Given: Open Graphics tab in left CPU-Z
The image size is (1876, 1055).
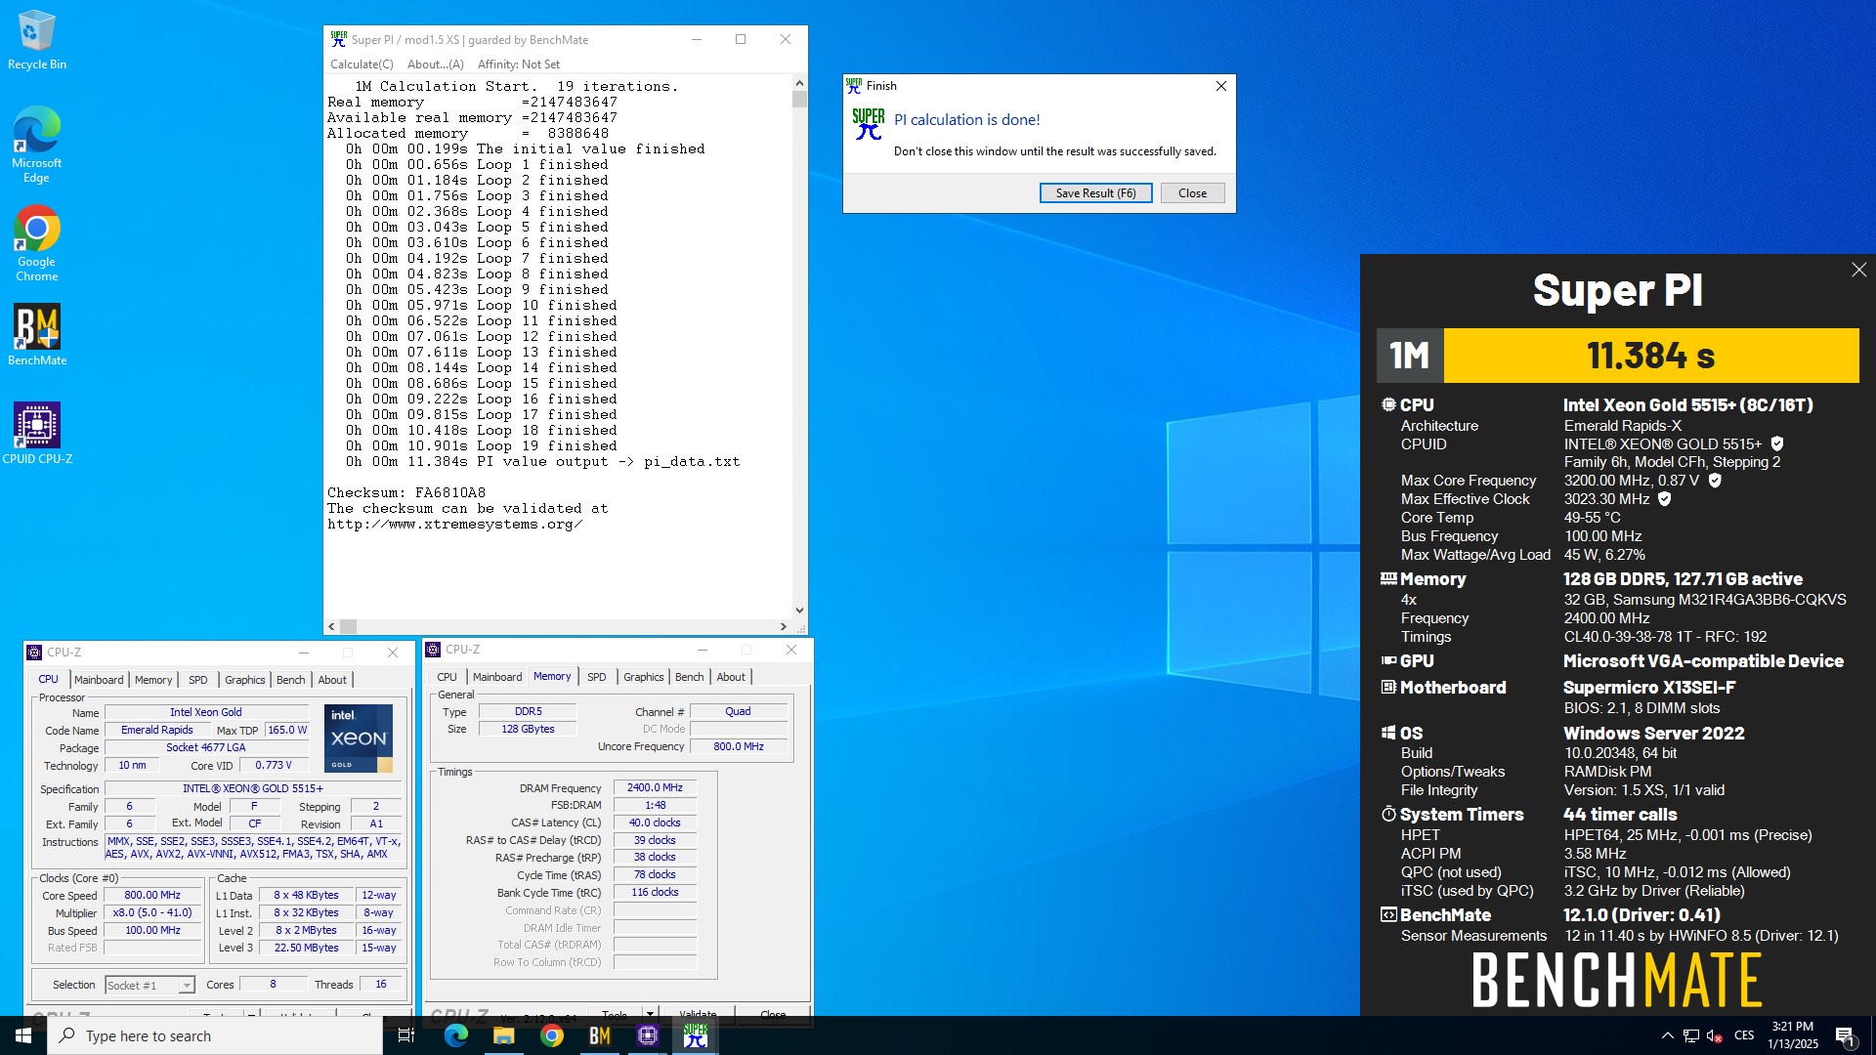Looking at the screenshot, I should [x=245, y=680].
